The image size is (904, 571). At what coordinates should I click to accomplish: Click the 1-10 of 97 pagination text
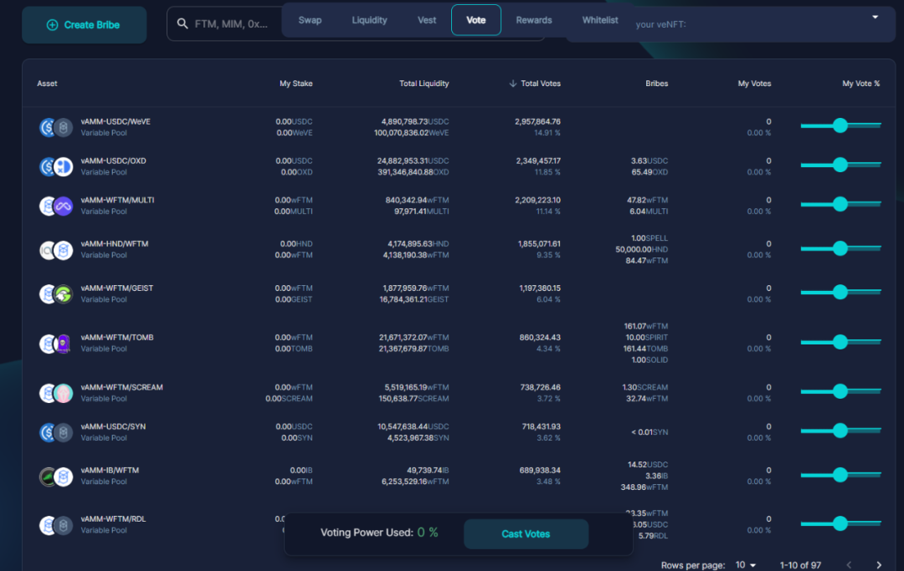[x=800, y=564]
